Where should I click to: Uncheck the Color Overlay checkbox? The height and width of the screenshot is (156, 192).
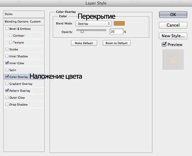[7, 77]
